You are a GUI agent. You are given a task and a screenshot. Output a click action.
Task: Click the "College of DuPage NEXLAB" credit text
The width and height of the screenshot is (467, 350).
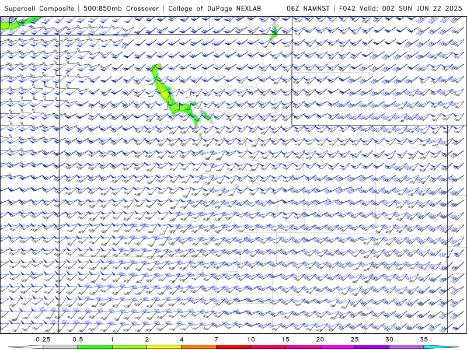click(214, 8)
